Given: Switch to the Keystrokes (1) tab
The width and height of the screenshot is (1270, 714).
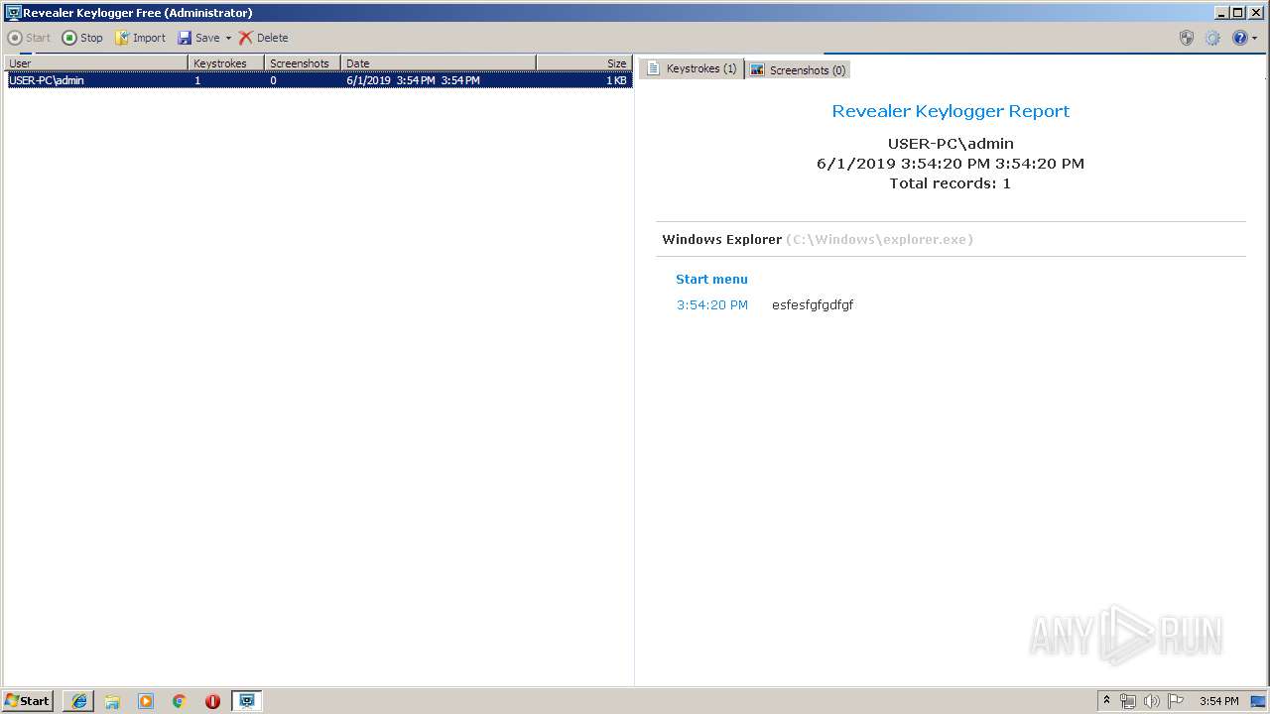Looking at the screenshot, I should [x=692, y=68].
